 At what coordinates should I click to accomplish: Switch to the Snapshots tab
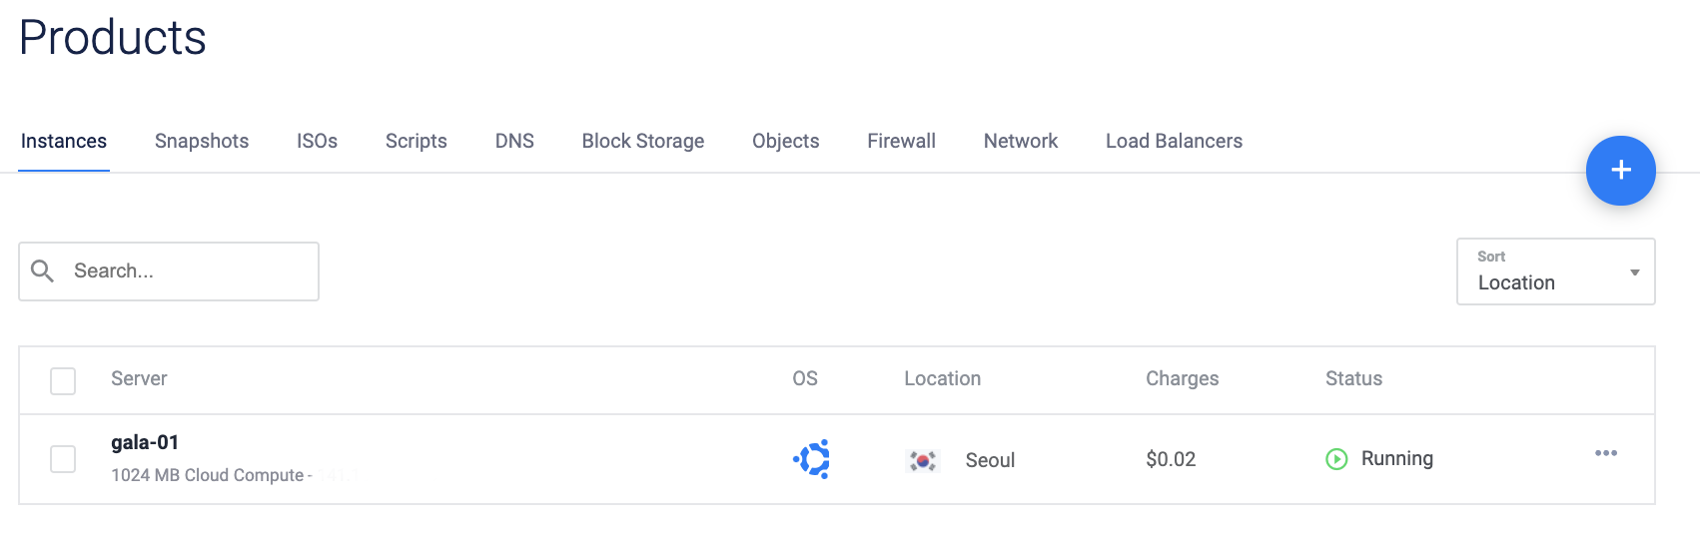202,141
